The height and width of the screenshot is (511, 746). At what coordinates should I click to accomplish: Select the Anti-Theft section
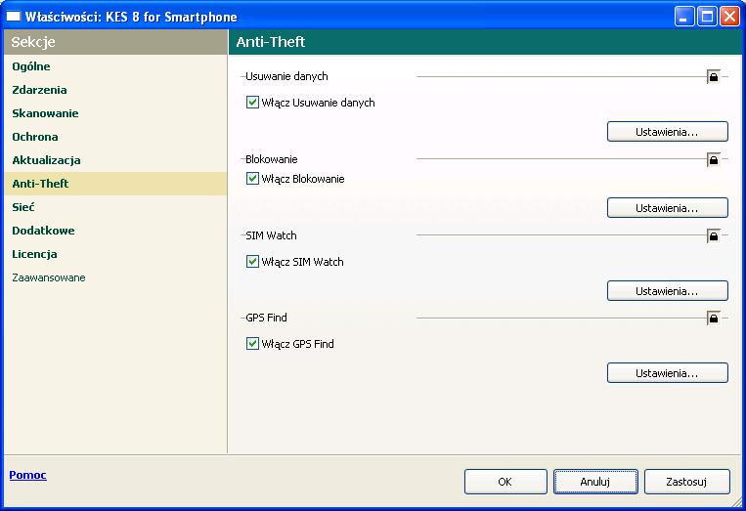pyautogui.click(x=115, y=184)
